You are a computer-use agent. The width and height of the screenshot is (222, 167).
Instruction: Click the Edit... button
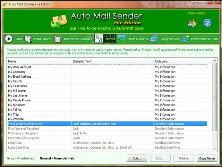click(160, 158)
